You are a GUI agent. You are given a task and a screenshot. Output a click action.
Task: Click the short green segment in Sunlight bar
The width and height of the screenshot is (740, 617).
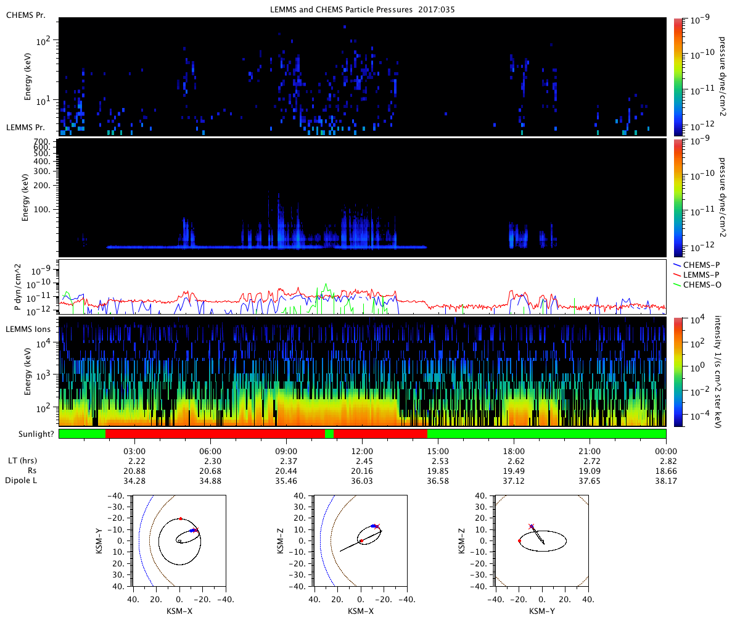pyautogui.click(x=329, y=434)
